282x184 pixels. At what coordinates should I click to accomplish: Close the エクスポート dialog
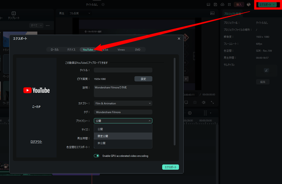(x=179, y=39)
